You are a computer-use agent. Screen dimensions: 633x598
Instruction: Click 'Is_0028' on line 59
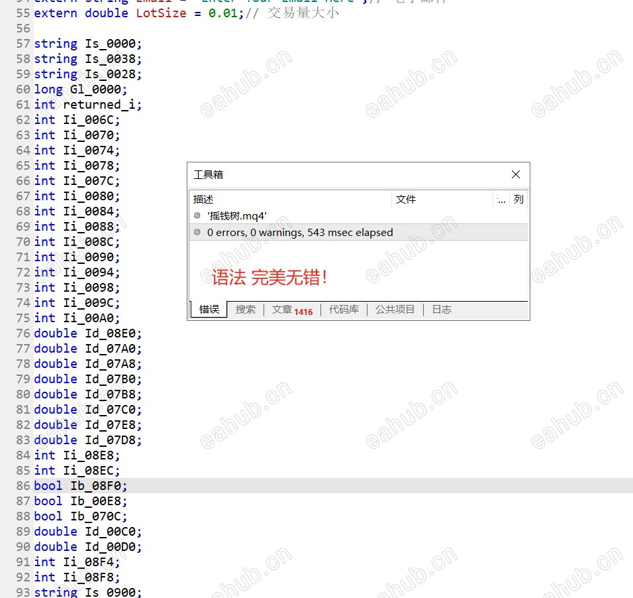coord(110,74)
